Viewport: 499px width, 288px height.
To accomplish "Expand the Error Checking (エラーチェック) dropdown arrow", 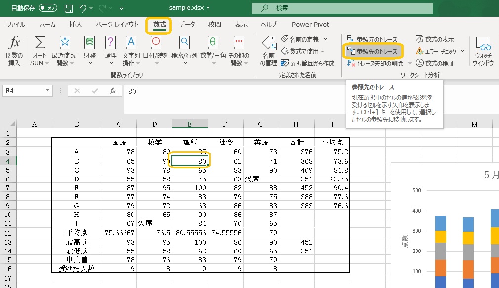I will point(462,51).
